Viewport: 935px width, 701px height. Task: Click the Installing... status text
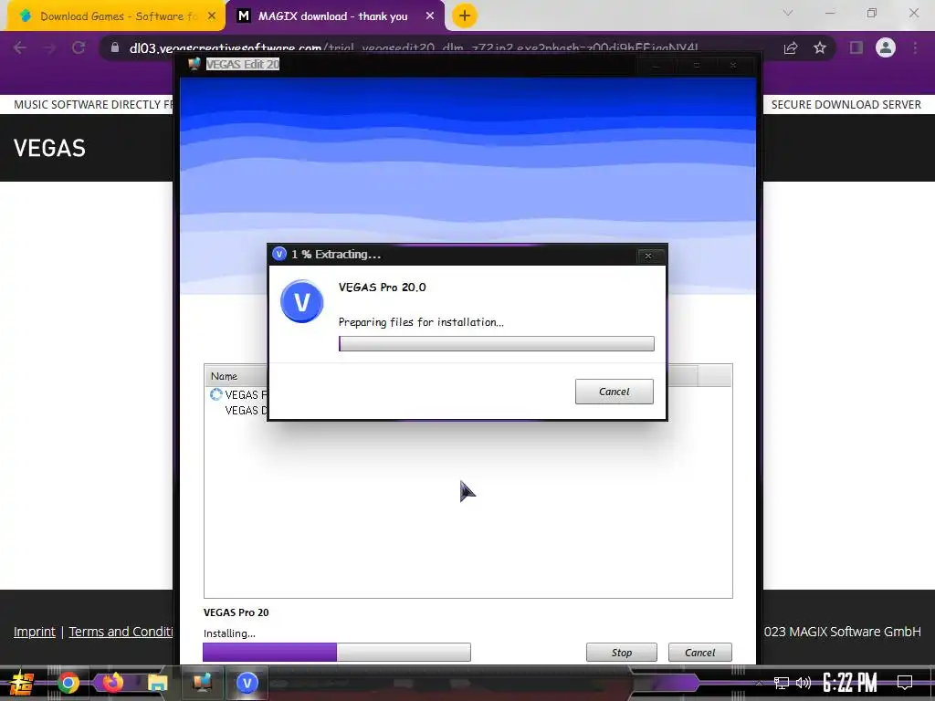pyautogui.click(x=229, y=633)
